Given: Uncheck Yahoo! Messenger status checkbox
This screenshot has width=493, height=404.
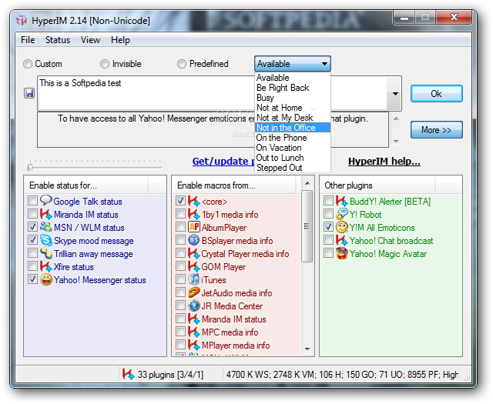Looking at the screenshot, I should (x=32, y=279).
